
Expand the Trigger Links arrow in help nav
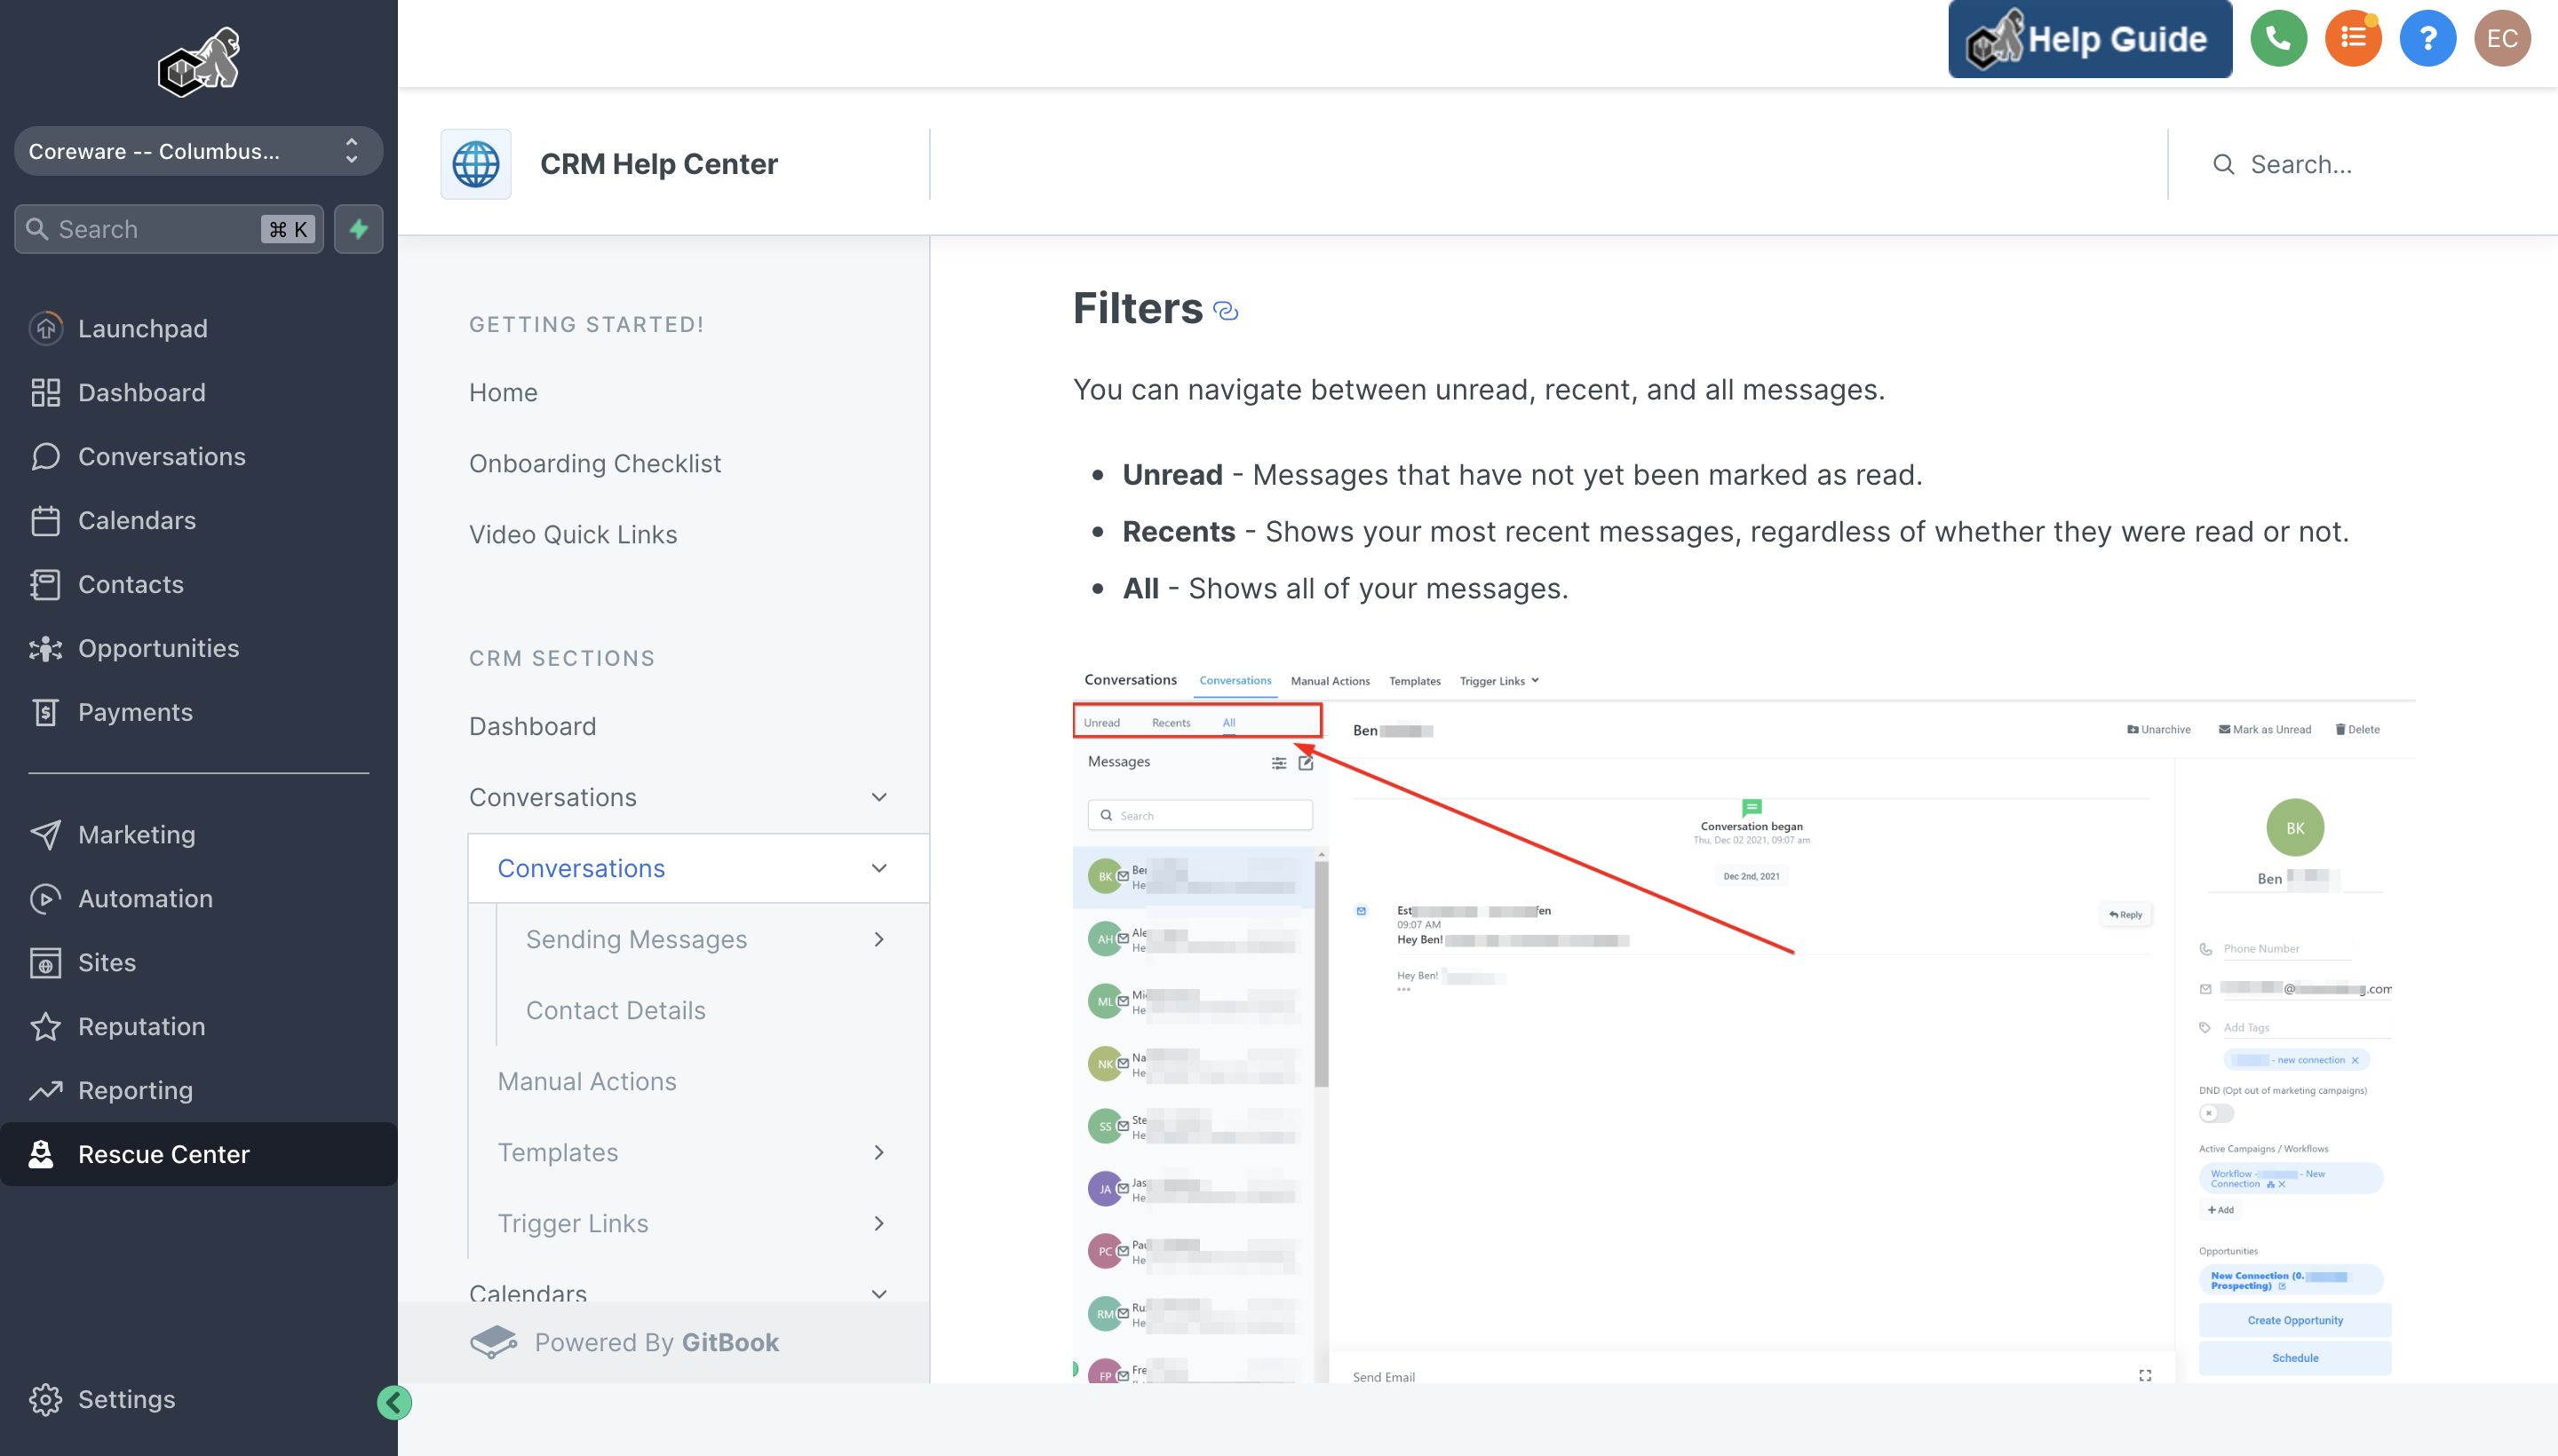879,1223
